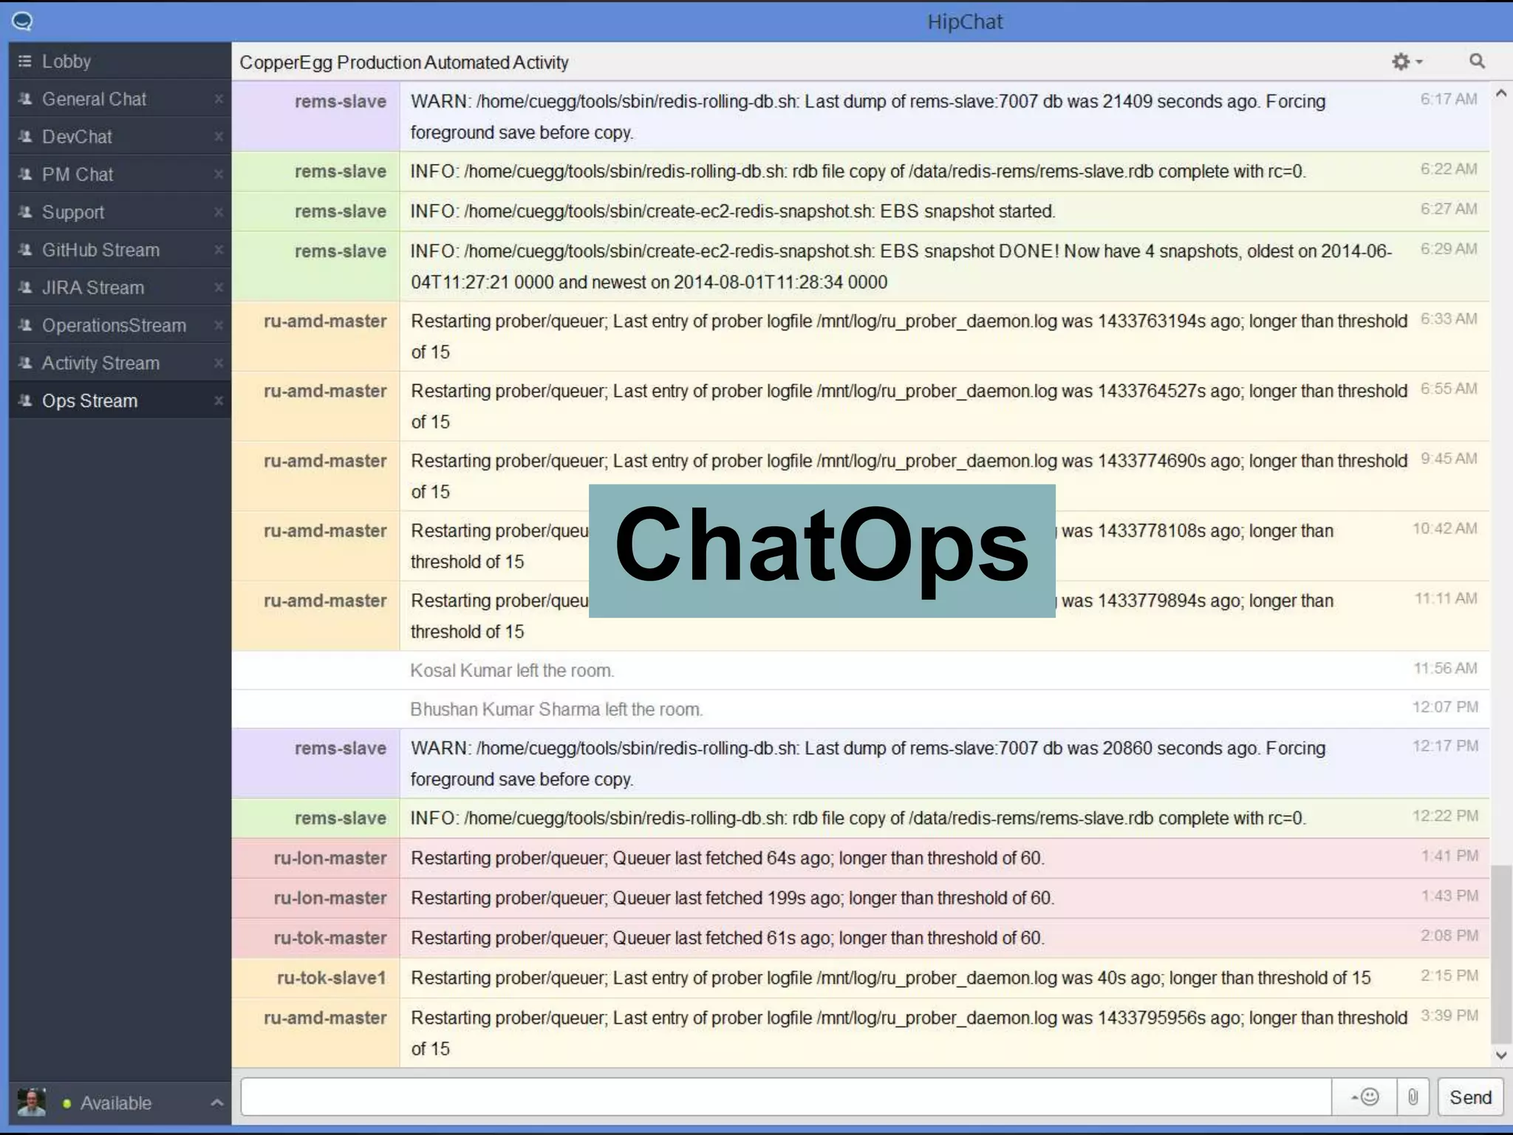The image size is (1513, 1135).
Task: Close the DevChat room tab
Action: point(219,137)
